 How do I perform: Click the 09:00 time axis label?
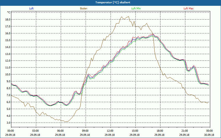[x=86, y=131]
